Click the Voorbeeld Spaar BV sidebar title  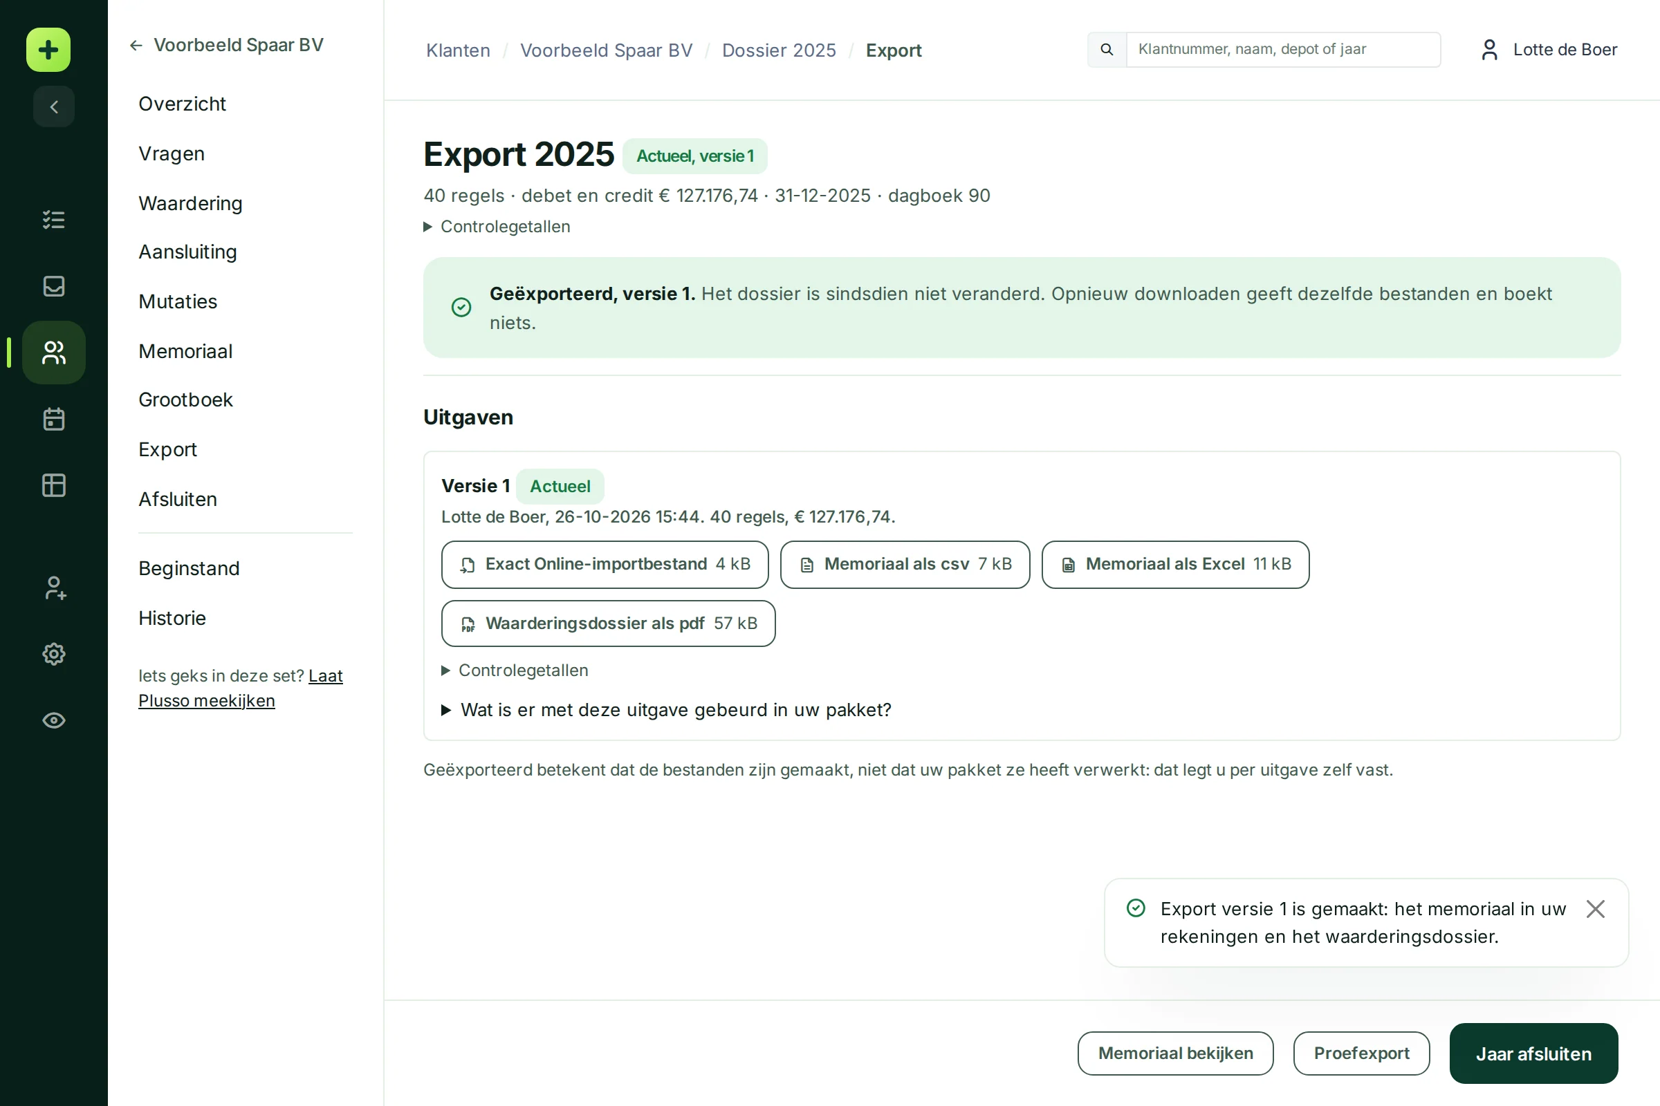[x=239, y=45]
